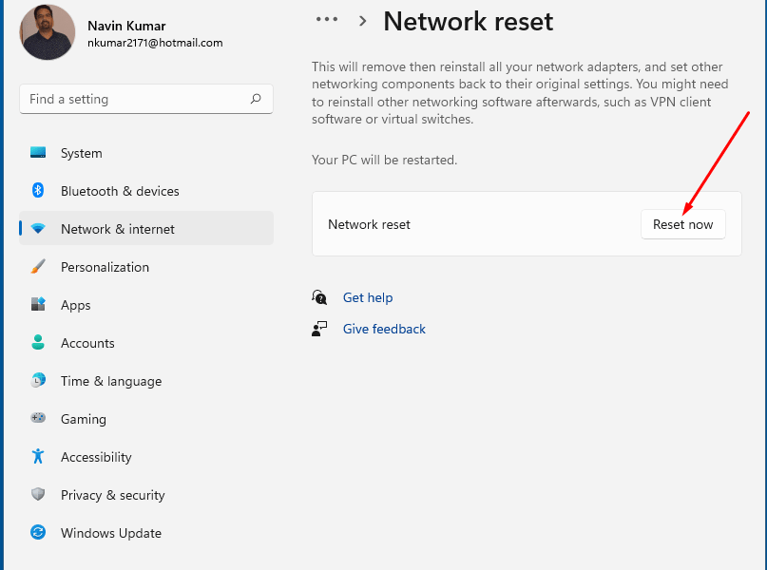Screen dimensions: 767x570
Task: Open the Windows Update settings page
Action: pyautogui.click(x=111, y=533)
